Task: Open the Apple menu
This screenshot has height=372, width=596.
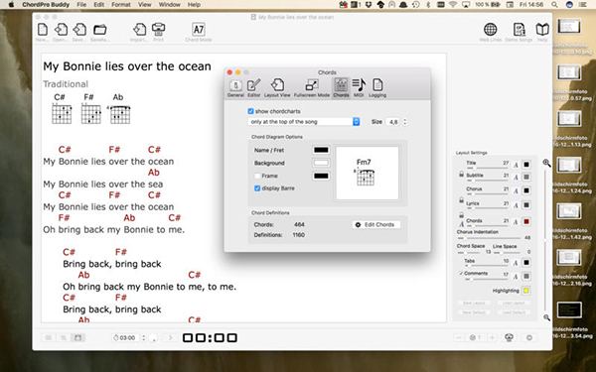Action: (11, 5)
